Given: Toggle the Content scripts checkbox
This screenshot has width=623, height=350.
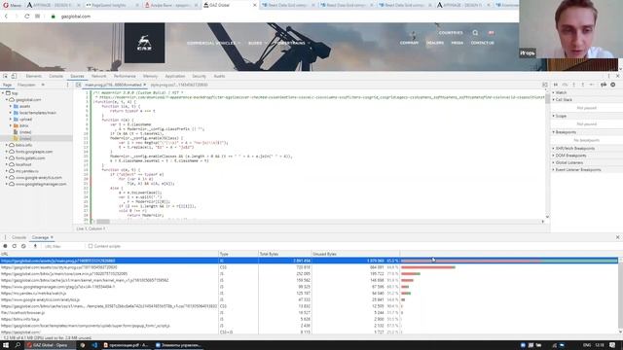Looking at the screenshot, I should 91,246.
